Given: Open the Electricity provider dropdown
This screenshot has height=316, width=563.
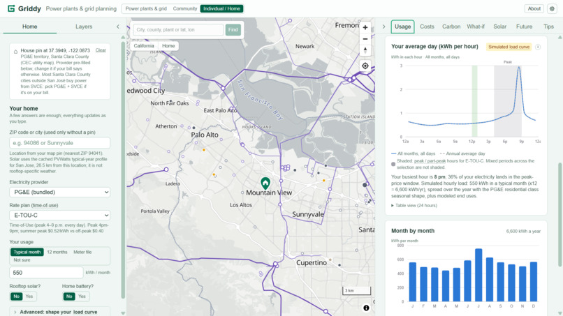Looking at the screenshot, I should pos(59,192).
